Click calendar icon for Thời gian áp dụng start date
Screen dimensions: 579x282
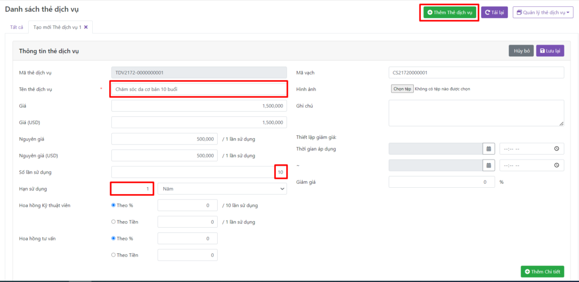[487, 149]
